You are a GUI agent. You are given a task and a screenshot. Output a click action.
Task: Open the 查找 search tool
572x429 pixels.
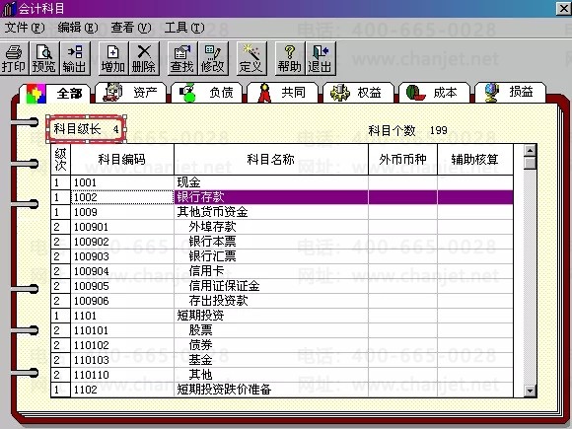(x=182, y=59)
